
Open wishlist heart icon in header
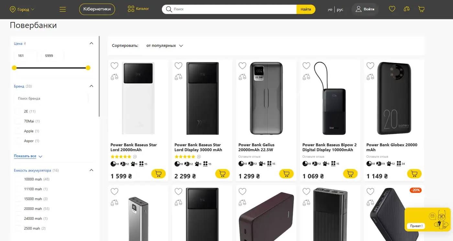pos(392,9)
